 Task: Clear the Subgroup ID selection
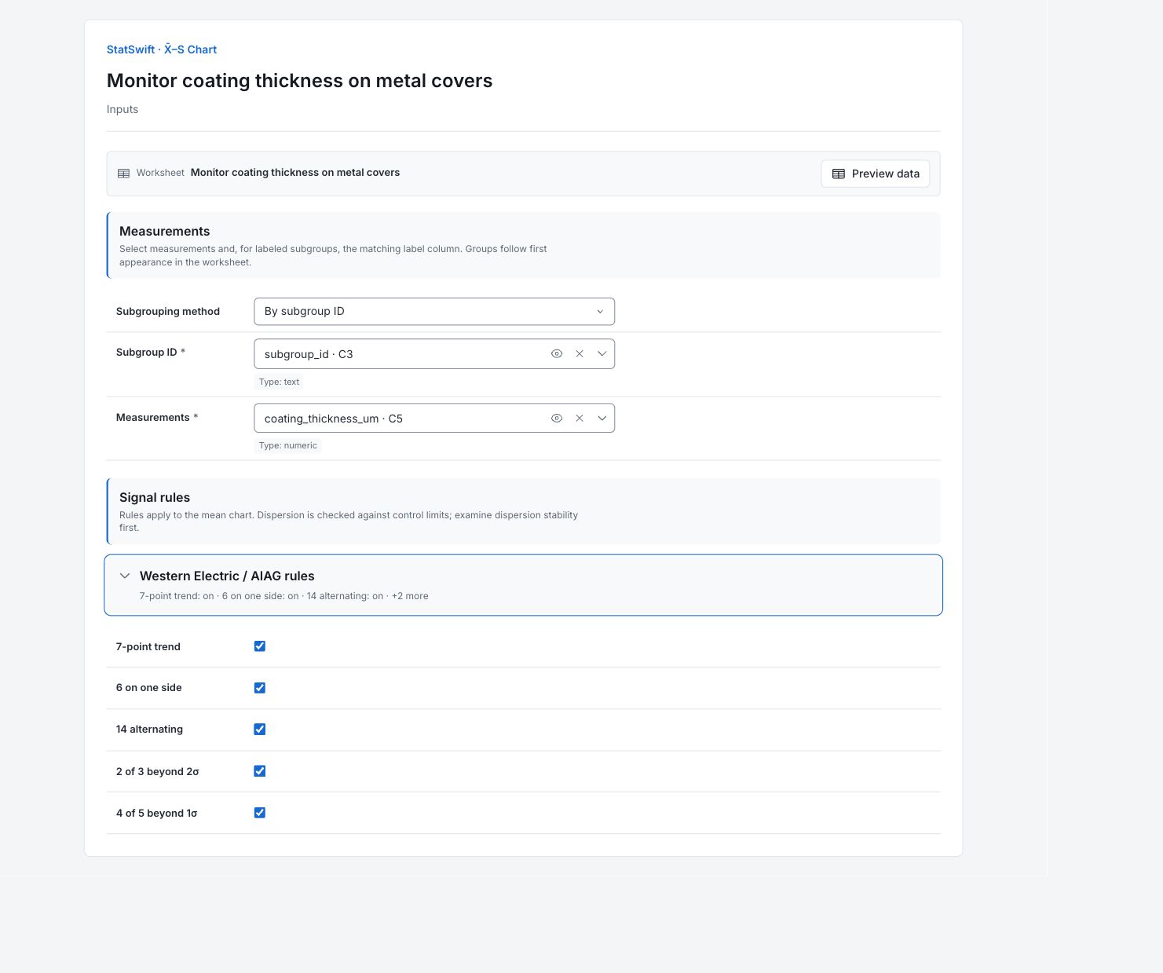580,354
